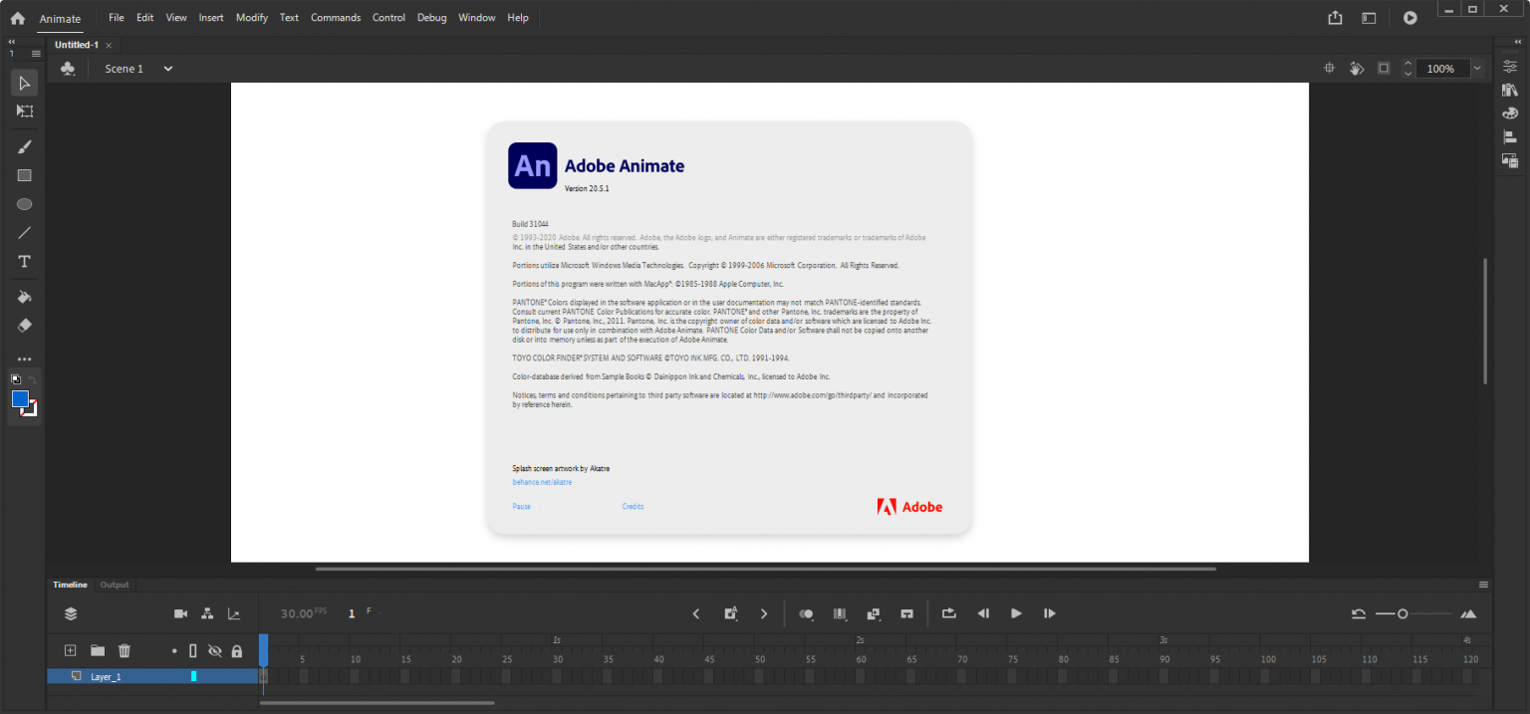Select the Rectangle tool
Viewport: 1530px width, 714px height.
click(25, 175)
